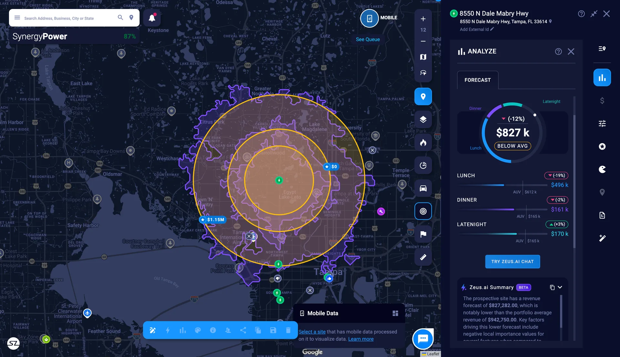620x357 pixels.
Task: Click the duplicate icon in bottom toolbar
Action: pyautogui.click(x=258, y=330)
